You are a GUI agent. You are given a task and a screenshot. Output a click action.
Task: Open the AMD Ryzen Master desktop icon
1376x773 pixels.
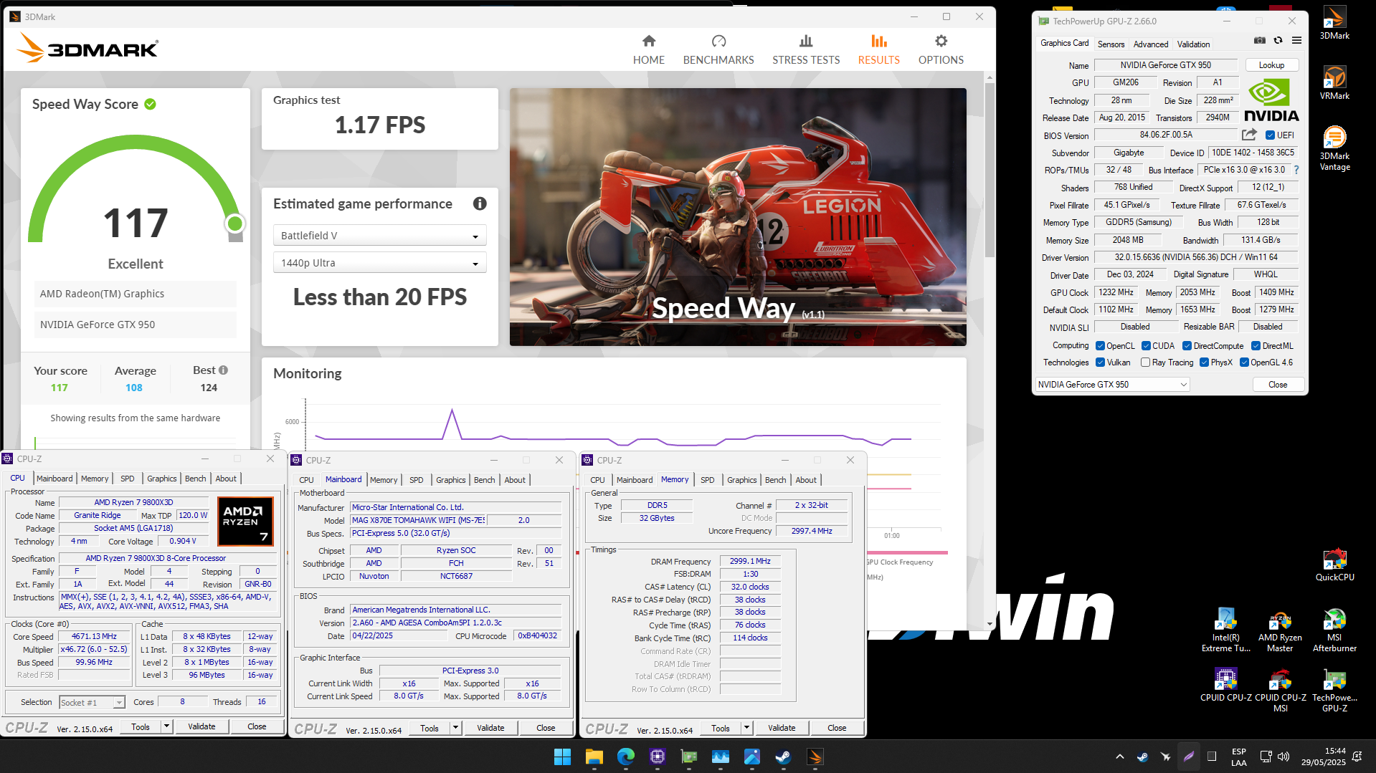coord(1280,630)
